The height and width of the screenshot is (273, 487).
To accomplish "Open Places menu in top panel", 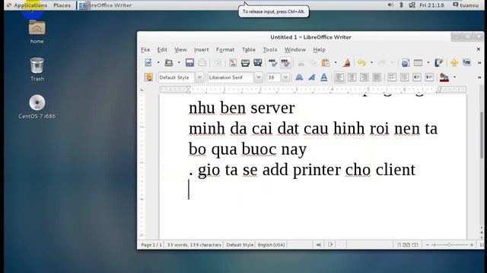I will [62, 5].
